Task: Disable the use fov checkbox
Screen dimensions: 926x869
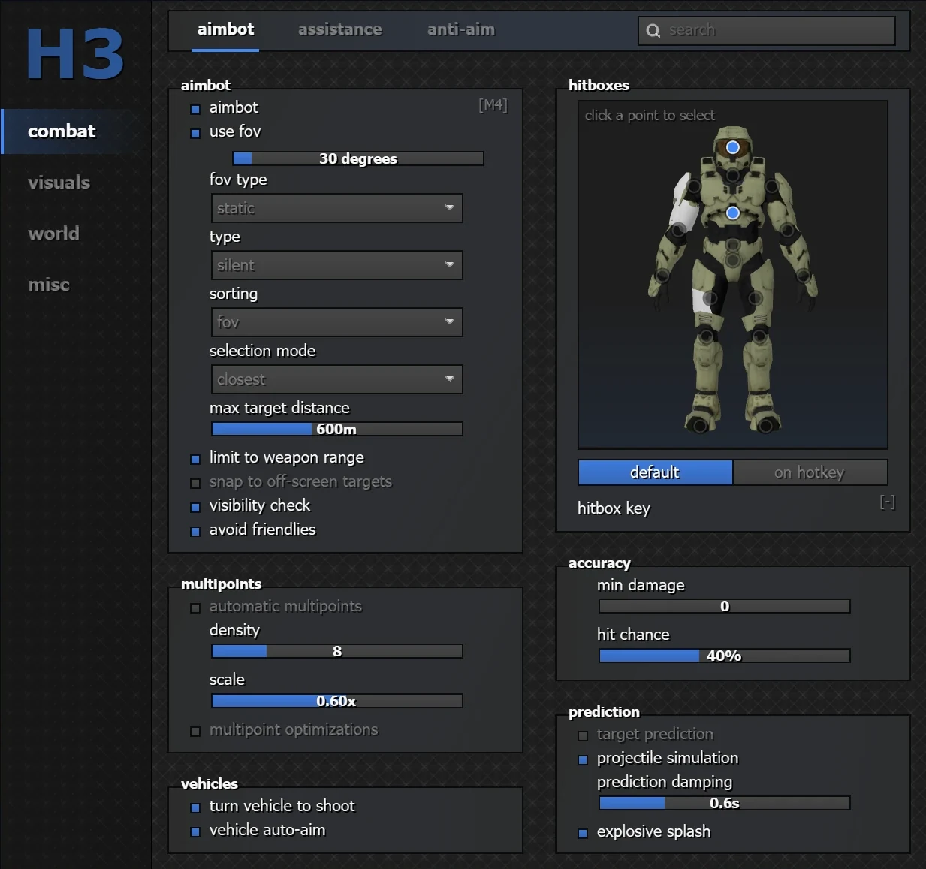Action: [x=195, y=134]
